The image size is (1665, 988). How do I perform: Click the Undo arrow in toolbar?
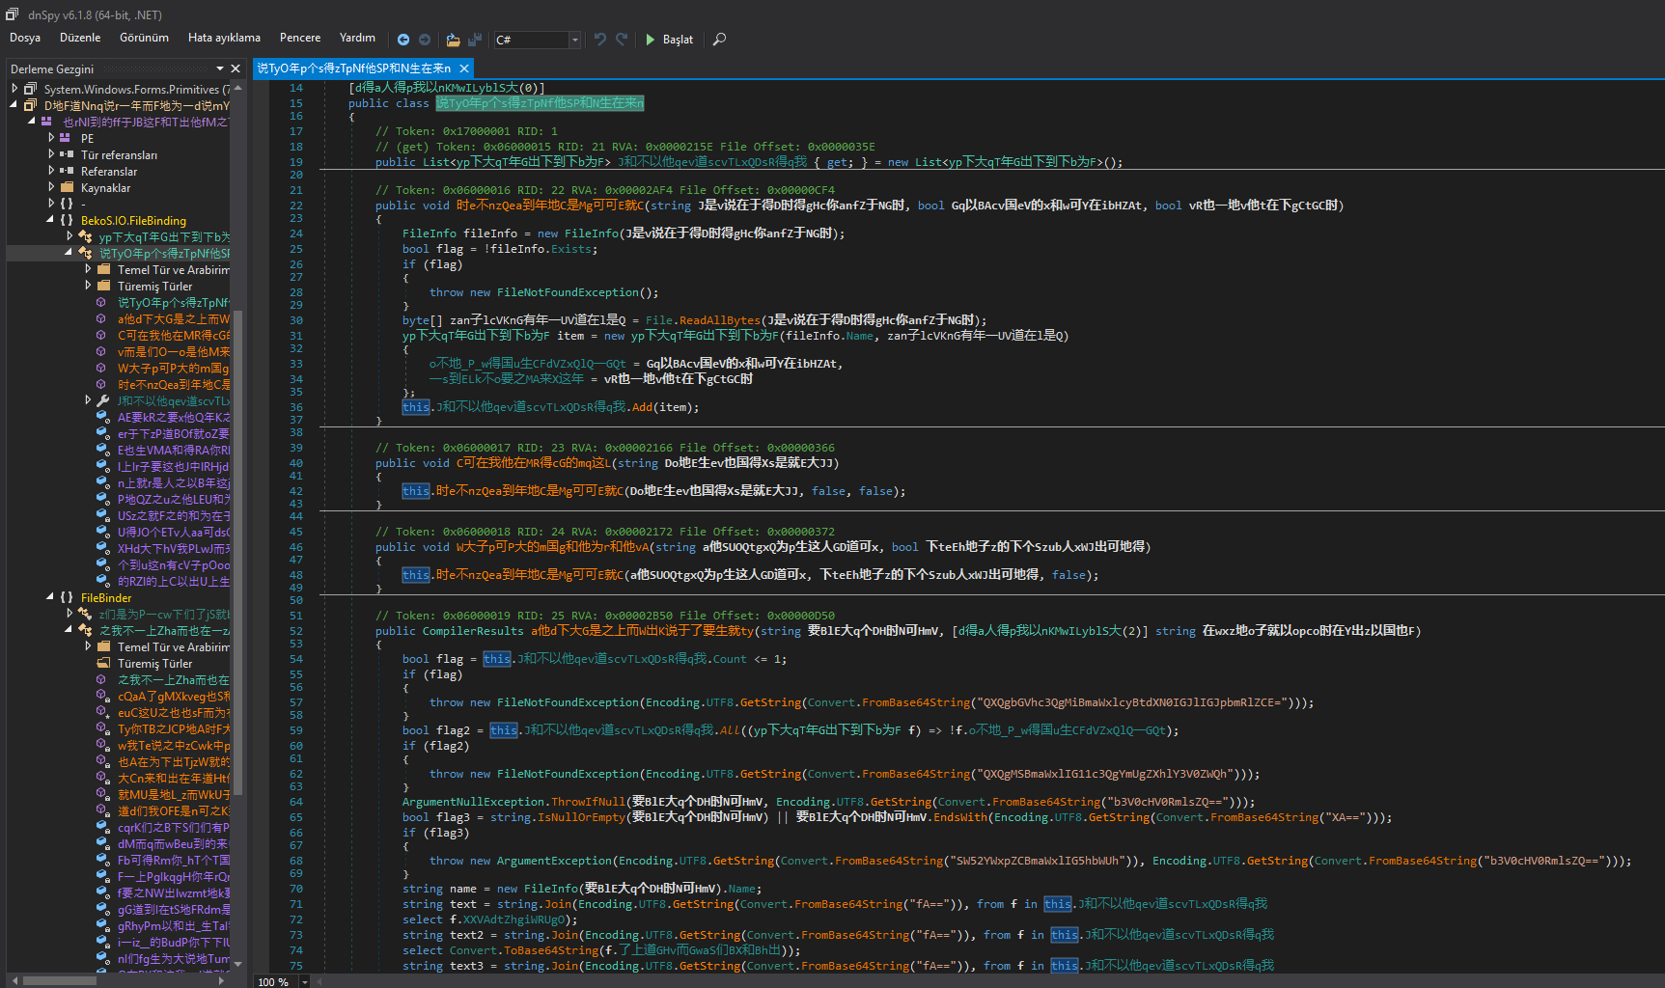point(600,40)
